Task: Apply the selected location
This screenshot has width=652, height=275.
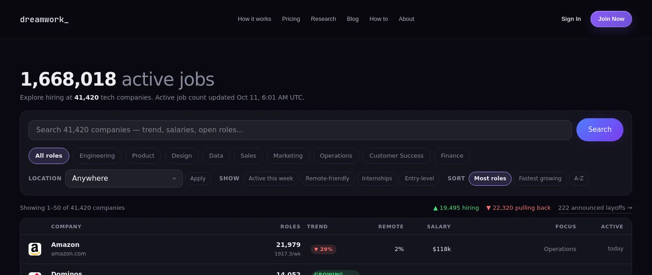Action: [x=198, y=179]
